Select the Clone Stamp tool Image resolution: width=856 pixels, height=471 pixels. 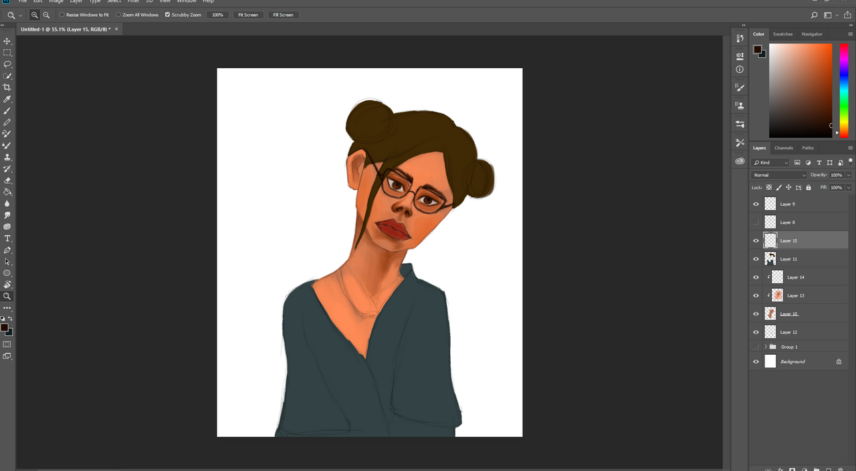[x=7, y=157]
